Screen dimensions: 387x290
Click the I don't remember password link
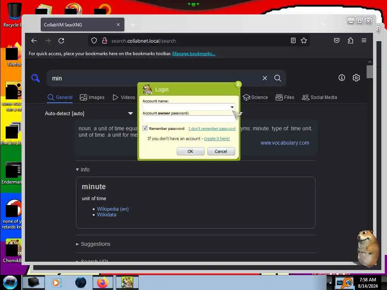pyautogui.click(x=212, y=128)
